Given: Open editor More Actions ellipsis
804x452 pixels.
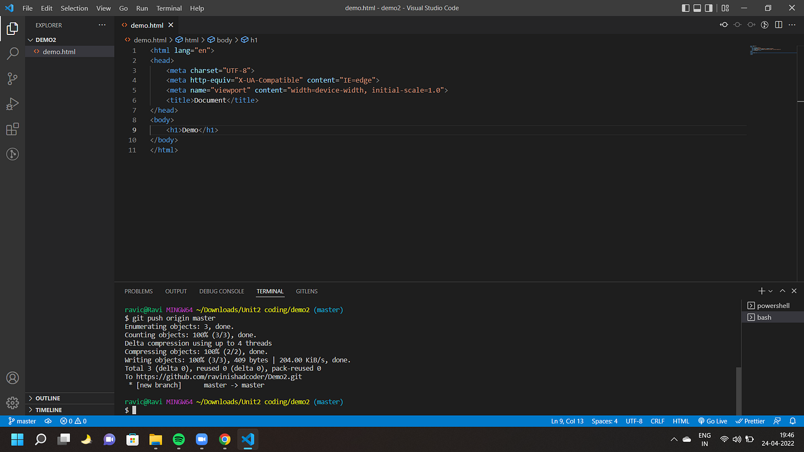Looking at the screenshot, I should pos(793,25).
